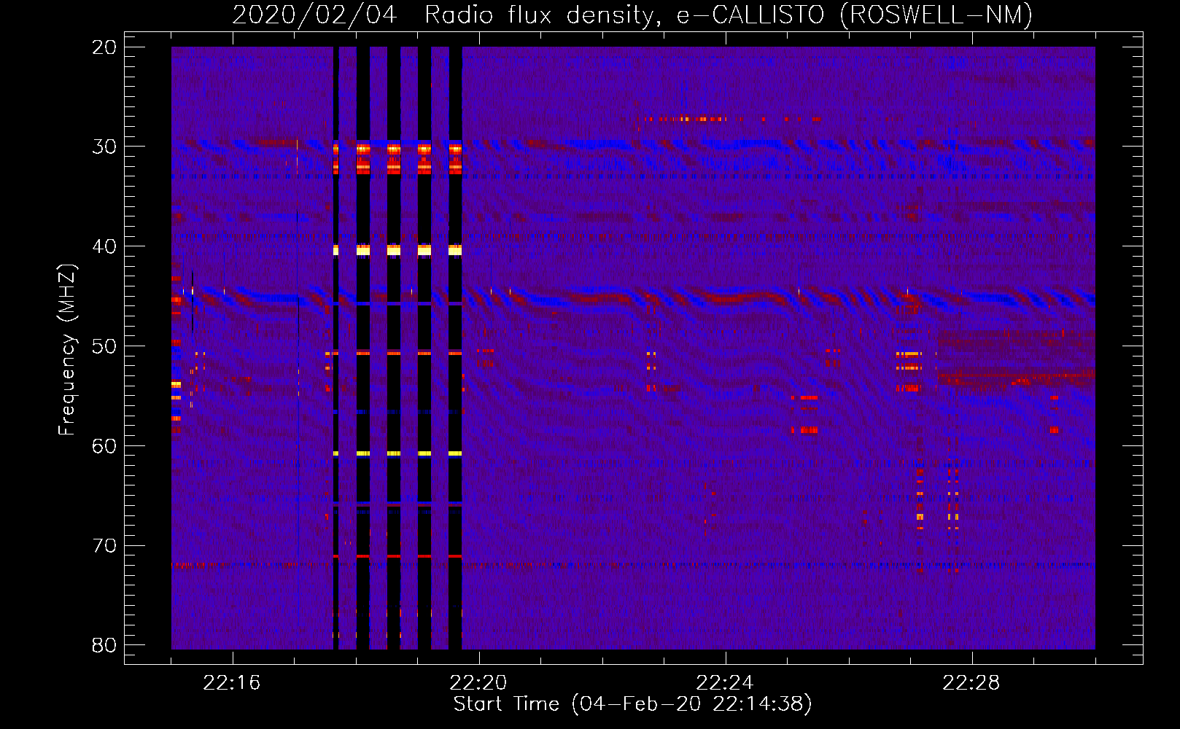Click the plot title naming e-CALLISTO ROSWELL-NM
The width and height of the screenshot is (1180, 729).
[632, 15]
